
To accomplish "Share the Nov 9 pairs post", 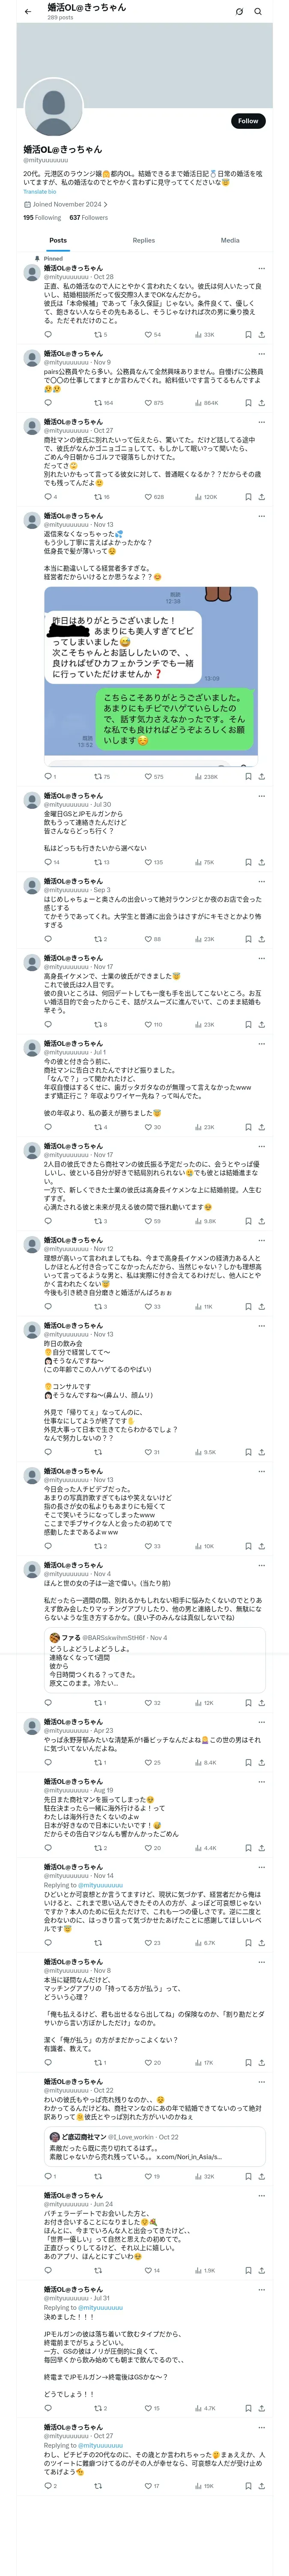I will point(261,403).
